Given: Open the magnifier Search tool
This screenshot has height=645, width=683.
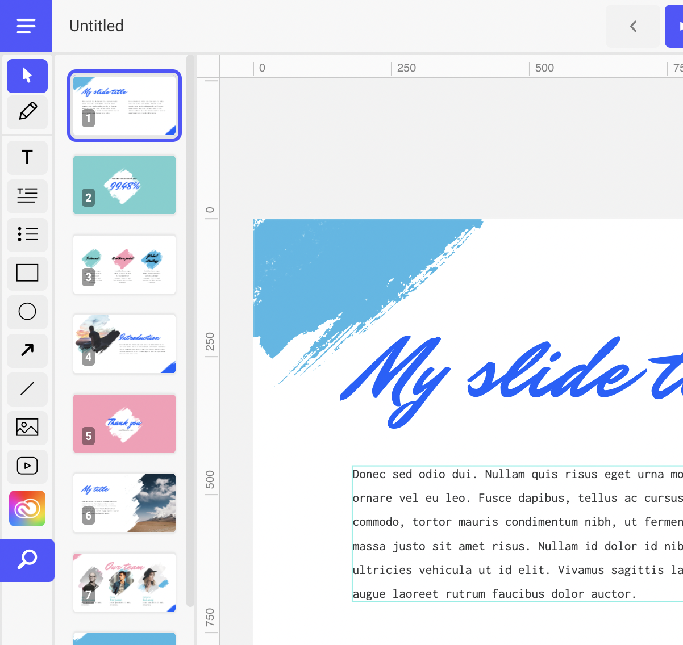Looking at the screenshot, I should [27, 560].
